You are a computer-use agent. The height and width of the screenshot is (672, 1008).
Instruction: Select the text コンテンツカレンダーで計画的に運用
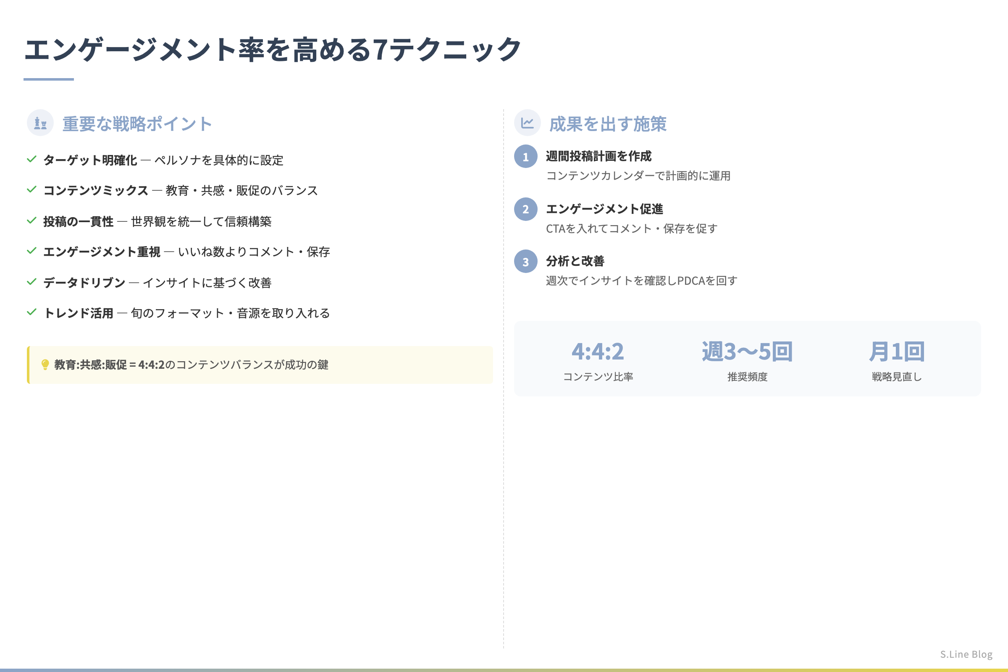pyautogui.click(x=638, y=176)
